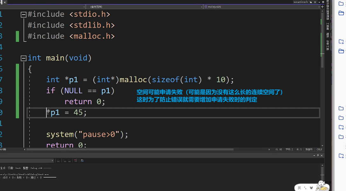
Task: Toggle word wrap in Output panel
Action: [82, 161]
